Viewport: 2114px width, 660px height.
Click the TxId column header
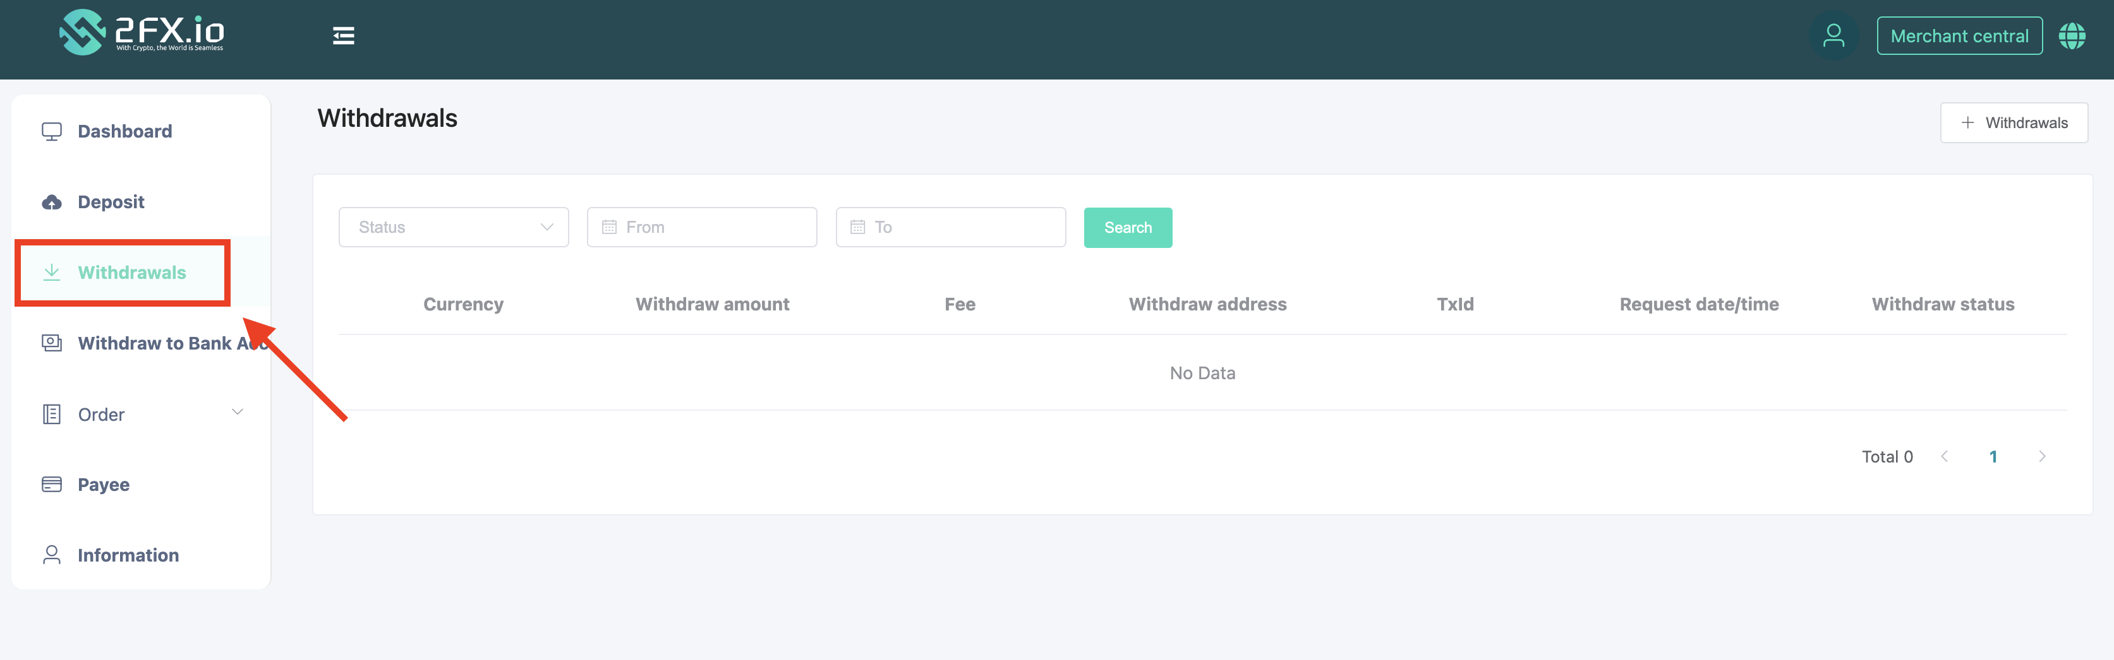[1455, 304]
